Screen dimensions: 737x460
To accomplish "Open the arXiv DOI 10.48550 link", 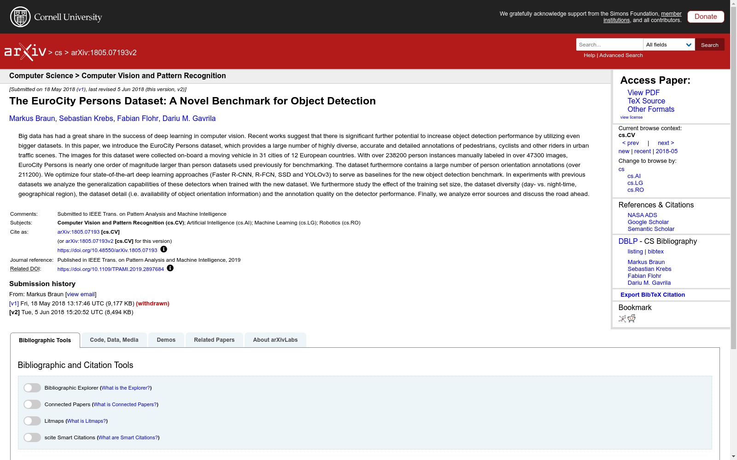I will click(x=107, y=250).
